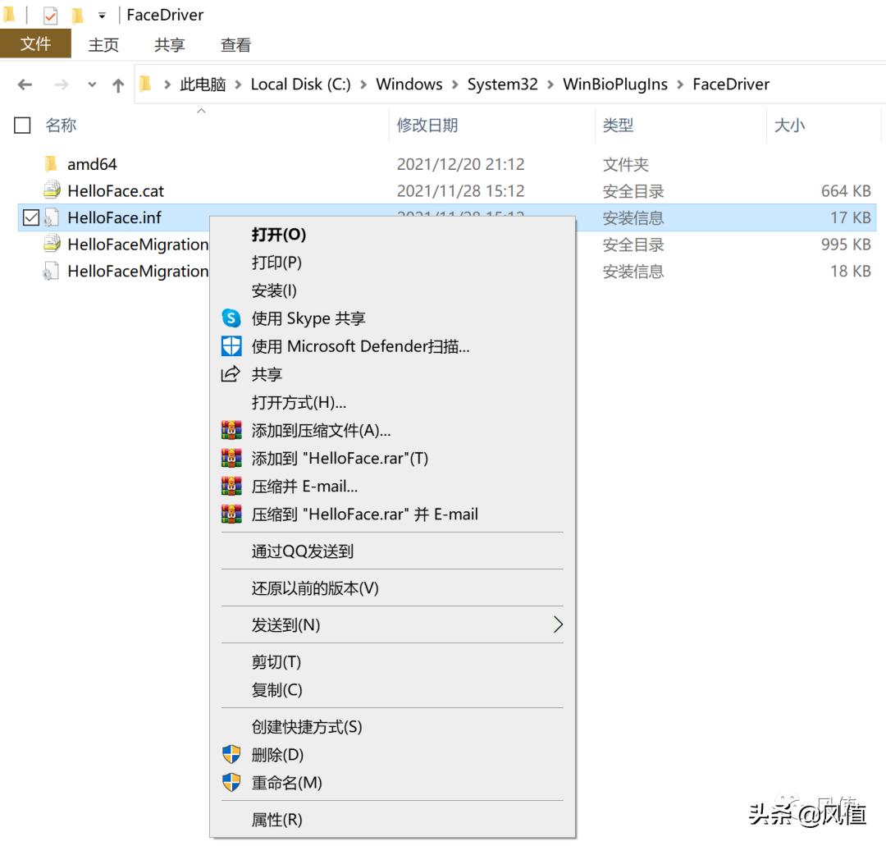Click the Skype icon to share via Skype
Image resolution: width=886 pixels, height=846 pixels.
tap(232, 318)
